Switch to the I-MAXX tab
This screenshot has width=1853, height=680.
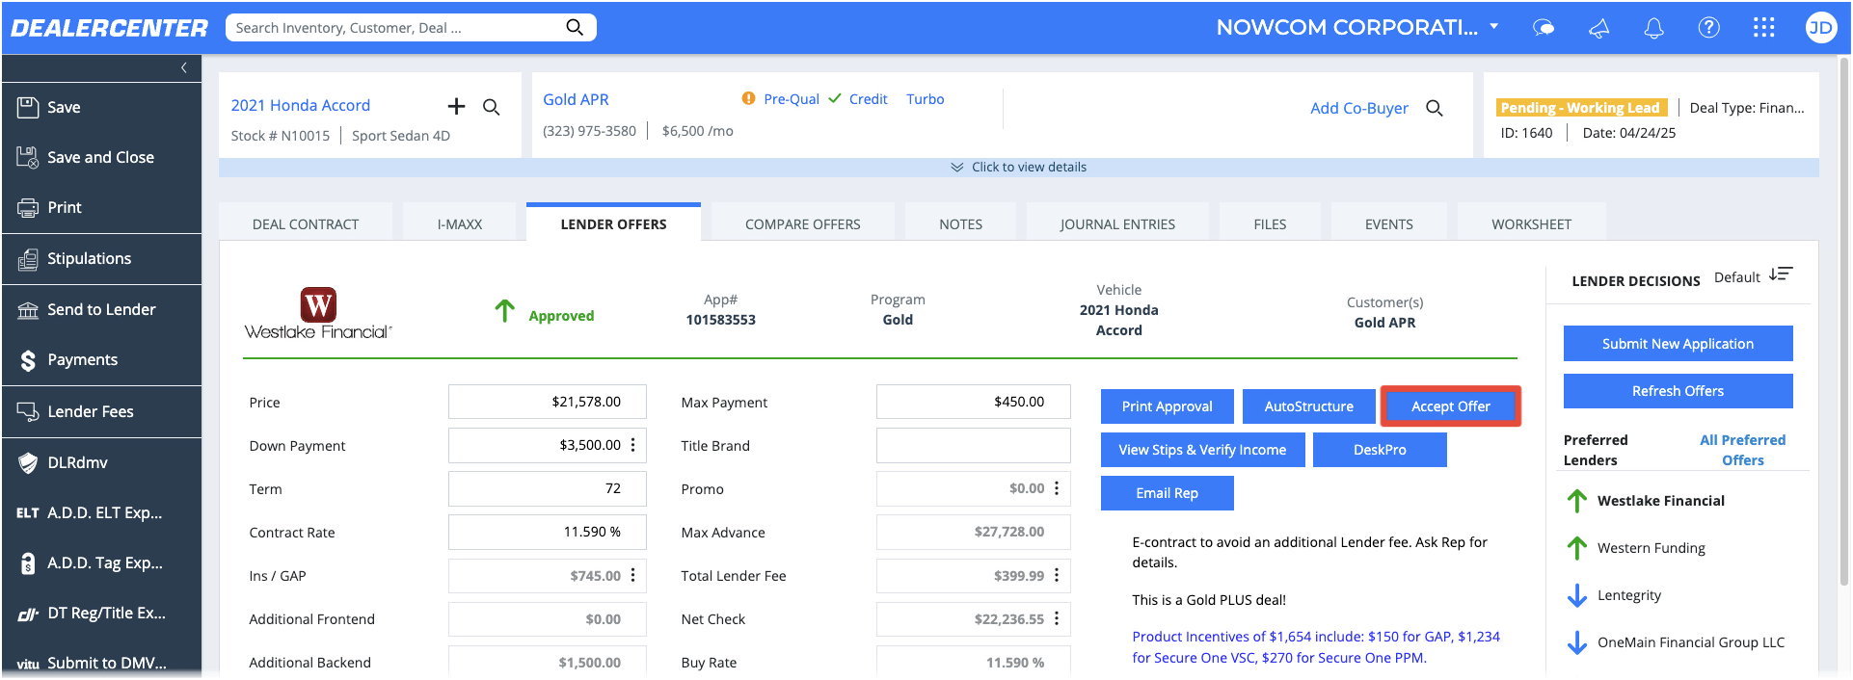coord(460,223)
